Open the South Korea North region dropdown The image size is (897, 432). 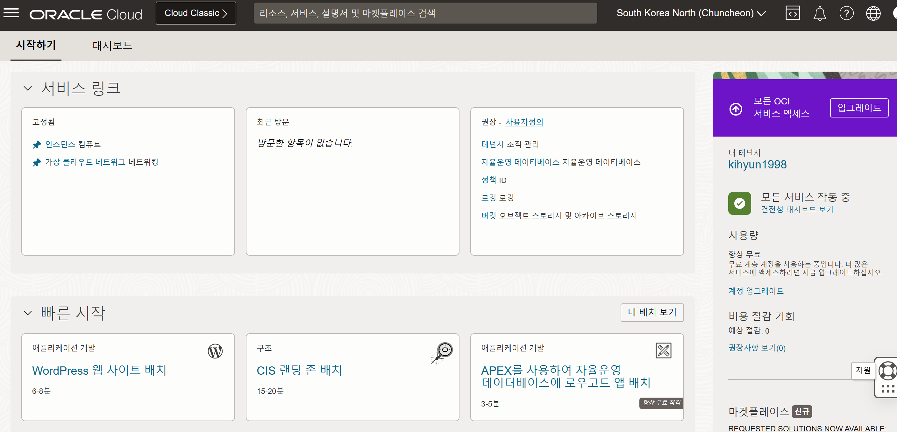[691, 13]
